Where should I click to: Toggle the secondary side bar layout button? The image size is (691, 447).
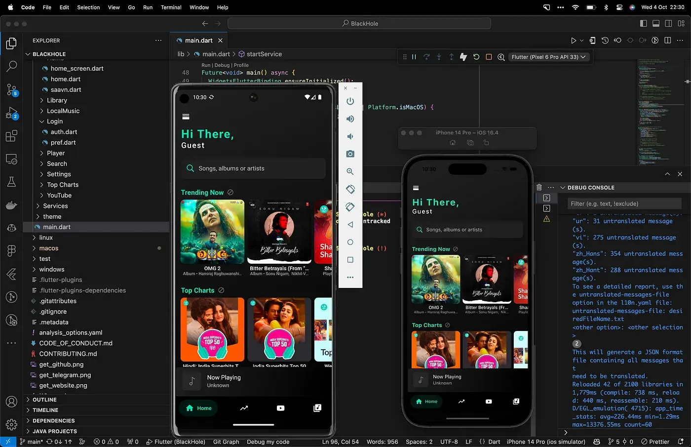tap(668, 23)
